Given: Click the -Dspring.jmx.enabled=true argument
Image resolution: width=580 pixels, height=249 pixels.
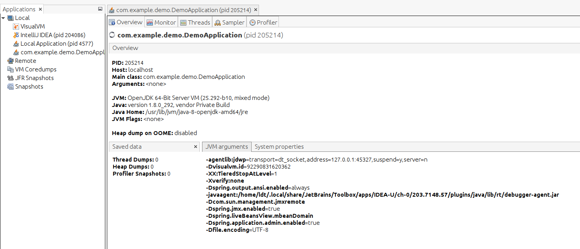Looking at the screenshot, I should pyautogui.click(x=243, y=209).
